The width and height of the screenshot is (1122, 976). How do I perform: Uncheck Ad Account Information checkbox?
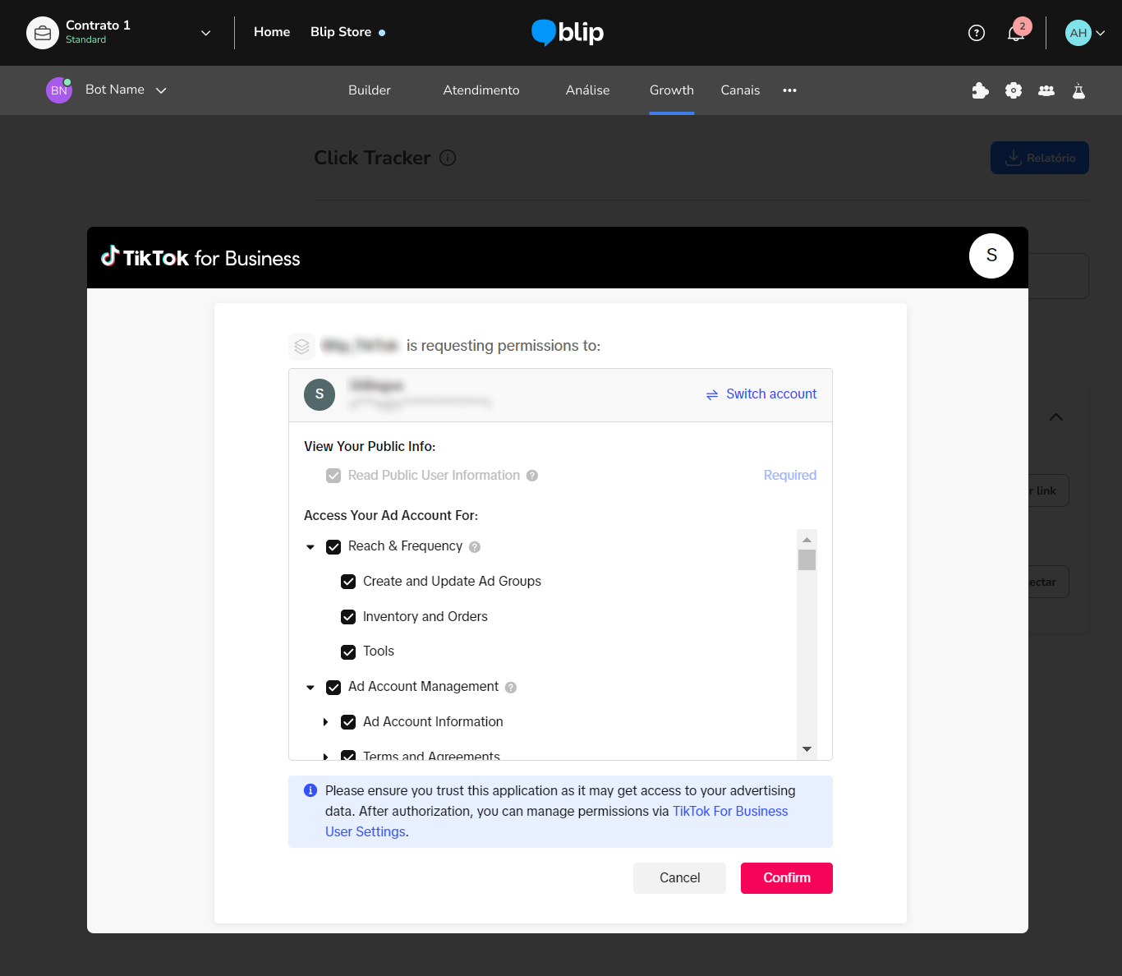click(x=348, y=722)
